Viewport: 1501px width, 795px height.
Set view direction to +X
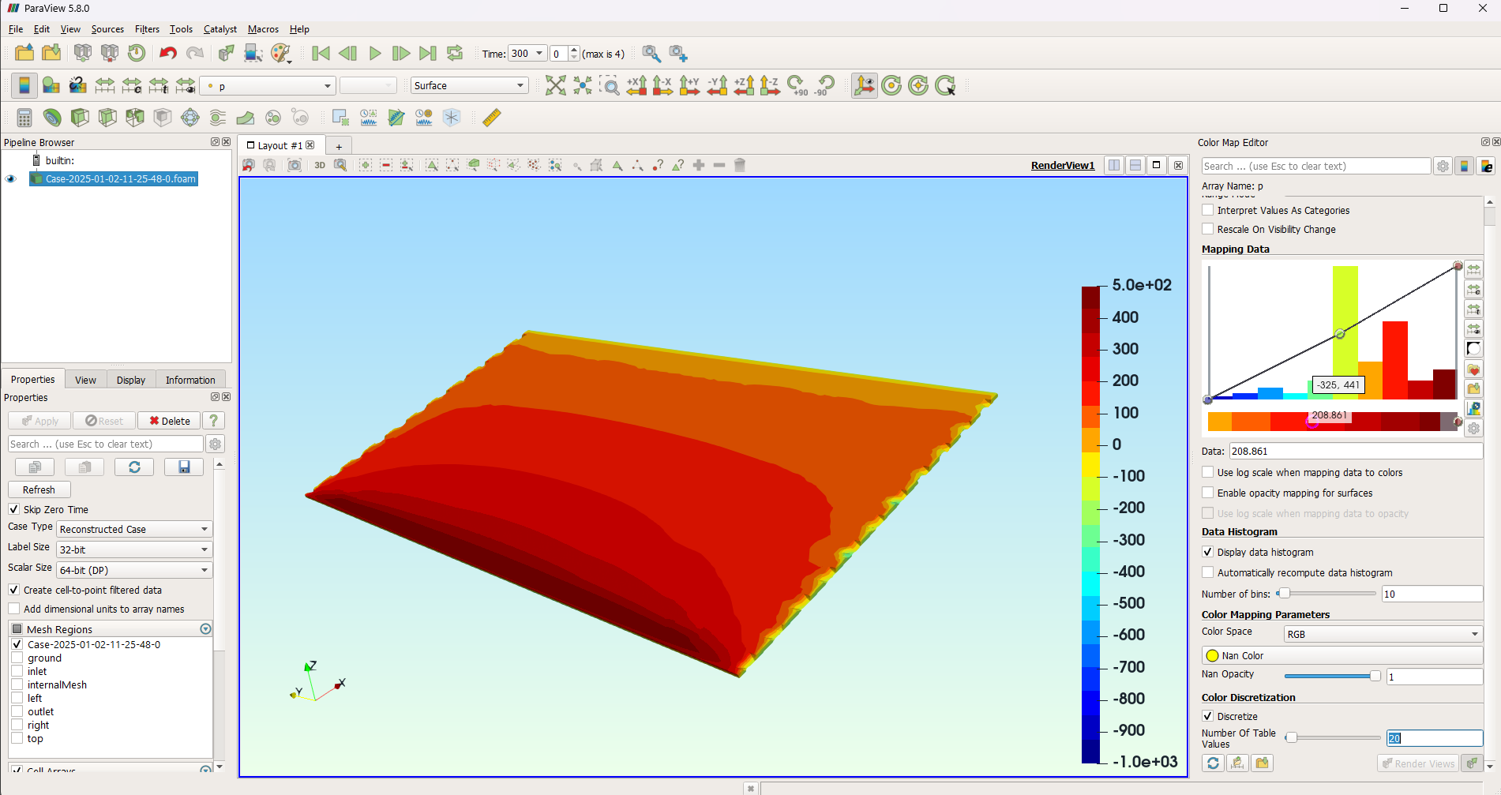pyautogui.click(x=636, y=85)
